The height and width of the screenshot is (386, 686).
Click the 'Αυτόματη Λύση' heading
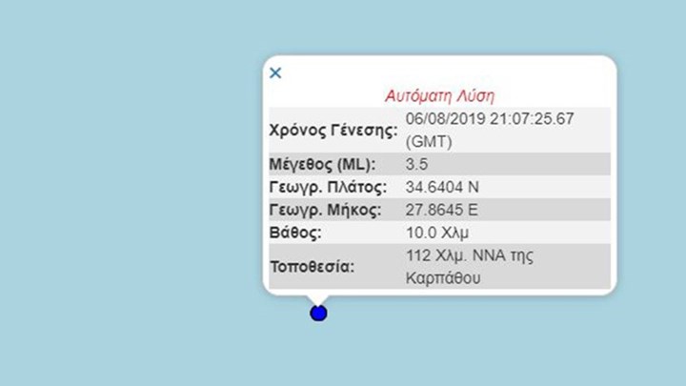coord(439,96)
